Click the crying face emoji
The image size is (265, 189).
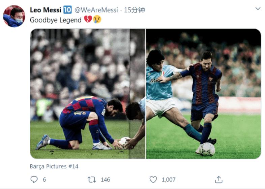click(x=97, y=20)
